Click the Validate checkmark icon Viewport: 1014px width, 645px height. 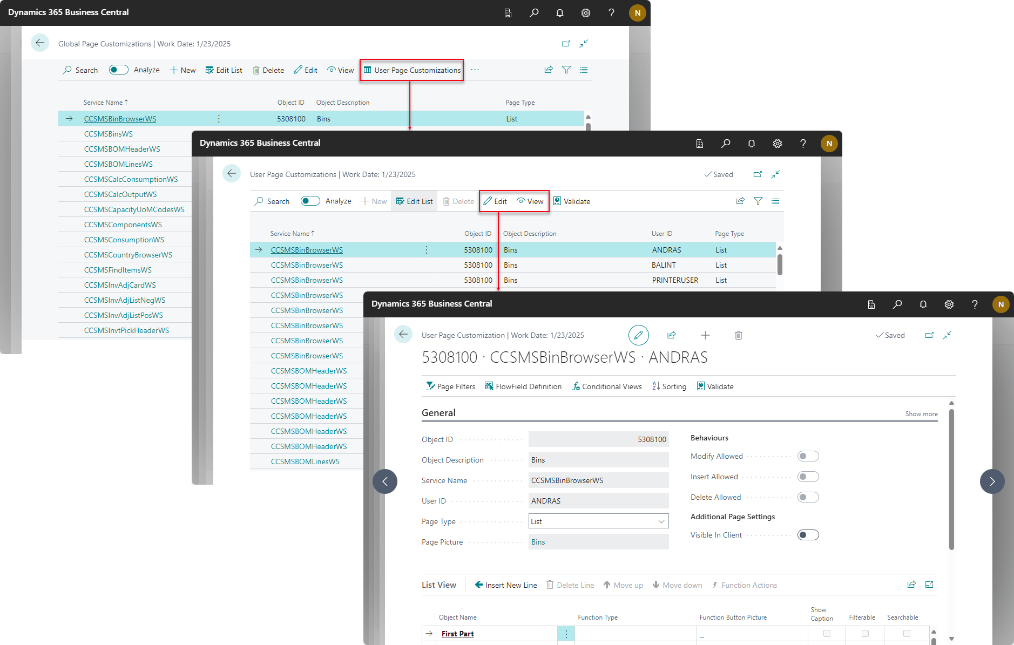700,386
